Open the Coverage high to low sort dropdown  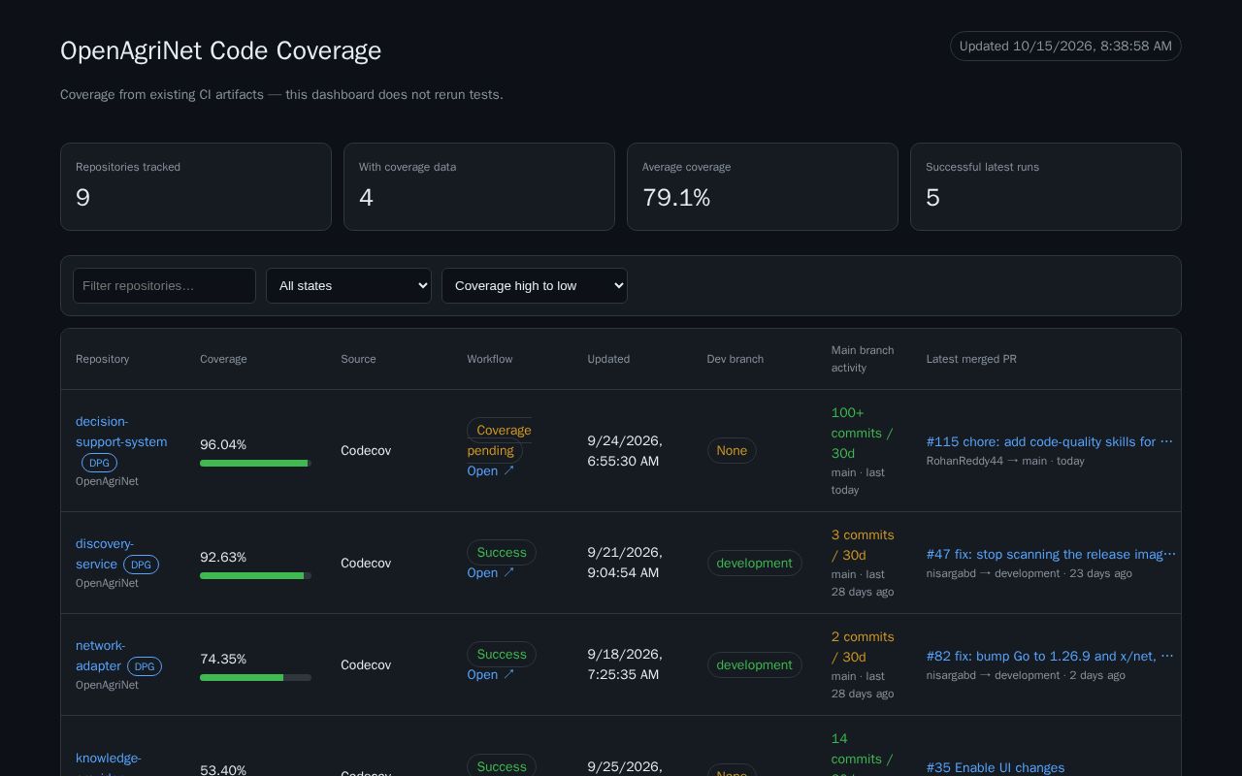(x=535, y=285)
